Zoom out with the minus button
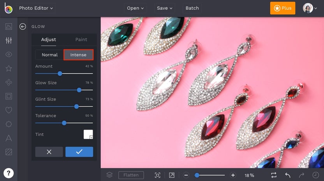The height and width of the screenshot is (181, 324). pos(186,175)
